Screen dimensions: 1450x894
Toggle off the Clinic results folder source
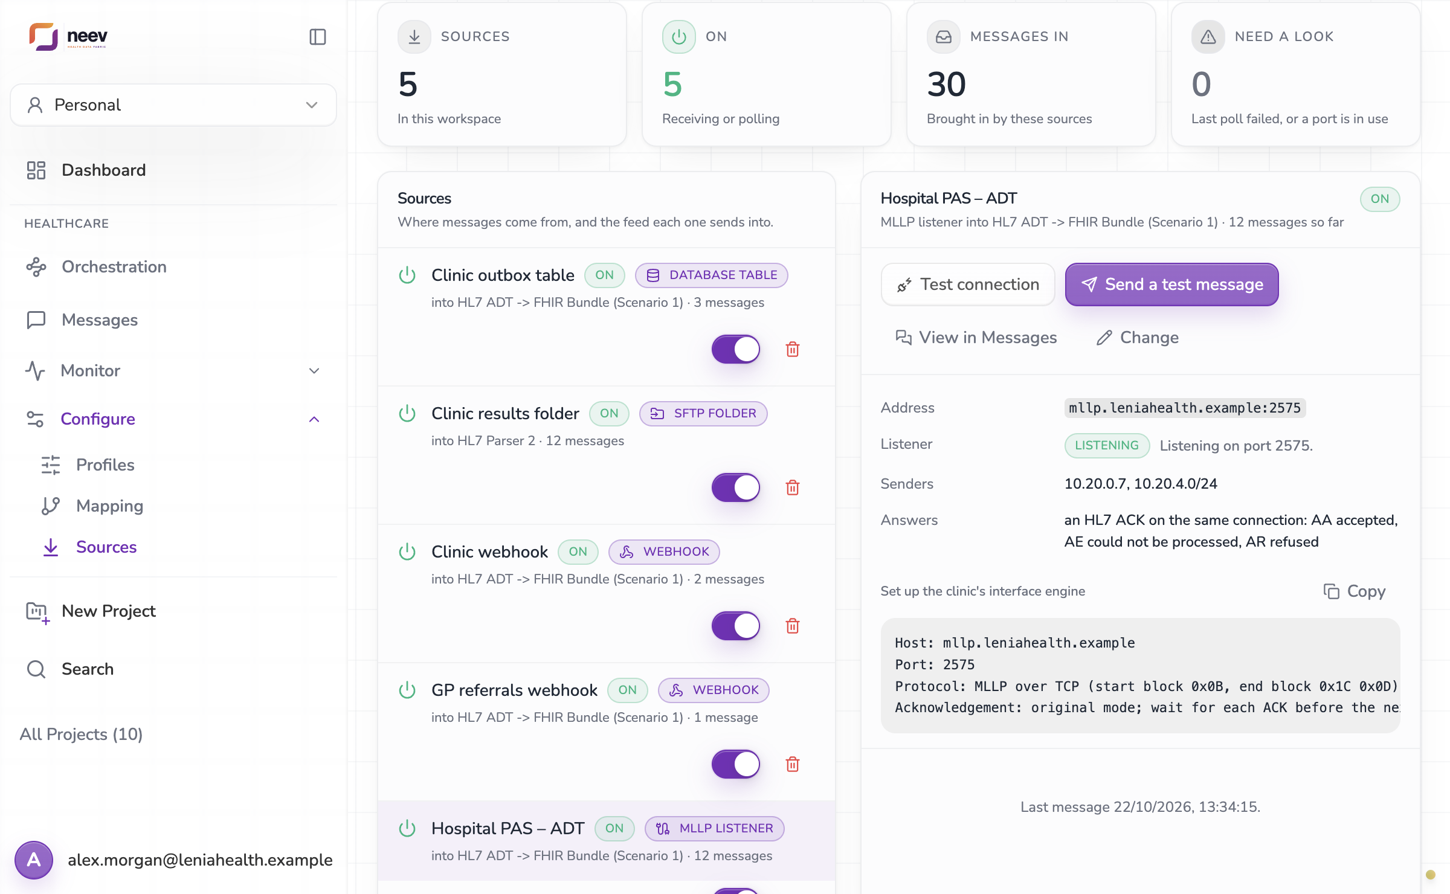(x=736, y=487)
